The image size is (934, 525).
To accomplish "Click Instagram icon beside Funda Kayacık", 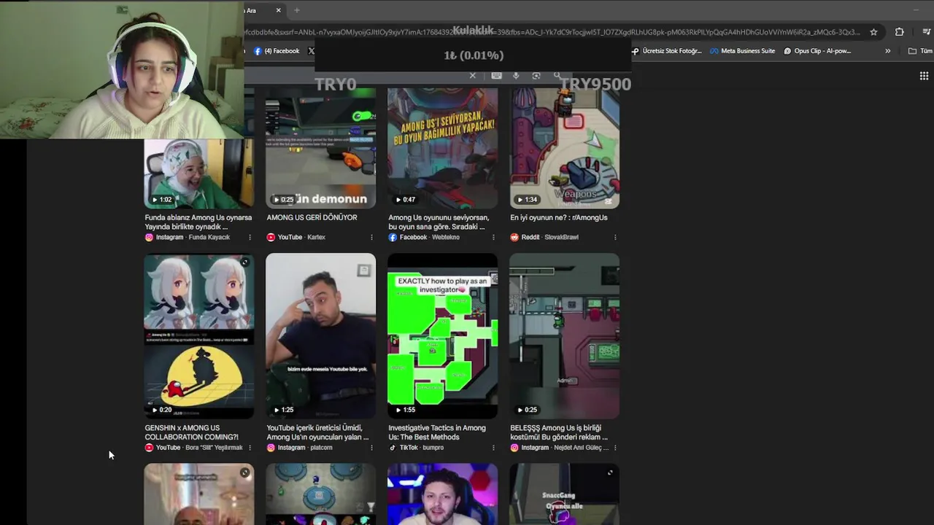I will [x=149, y=237].
